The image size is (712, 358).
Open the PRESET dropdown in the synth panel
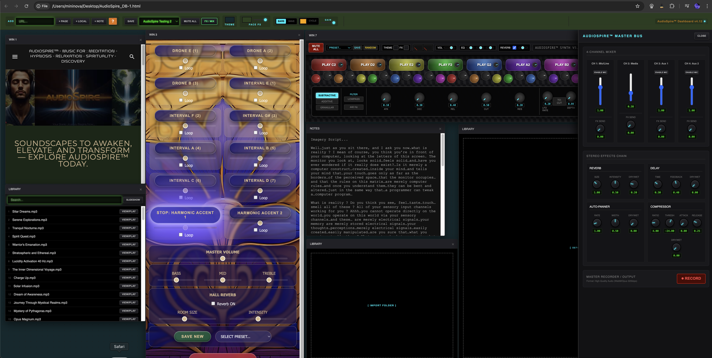coord(339,48)
